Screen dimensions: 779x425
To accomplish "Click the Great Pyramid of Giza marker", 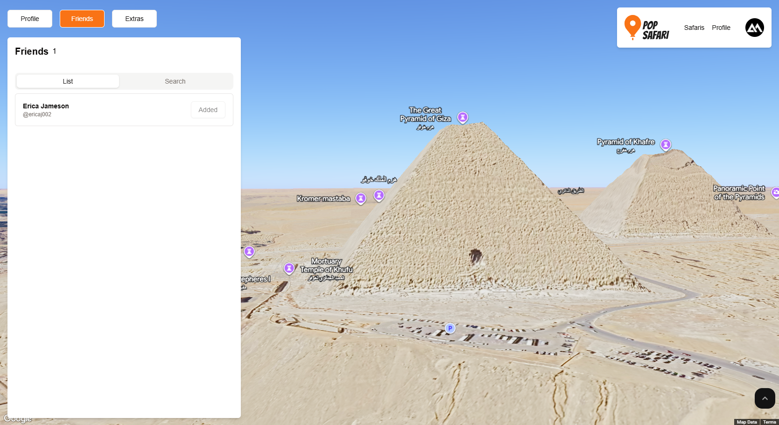I will point(462,117).
